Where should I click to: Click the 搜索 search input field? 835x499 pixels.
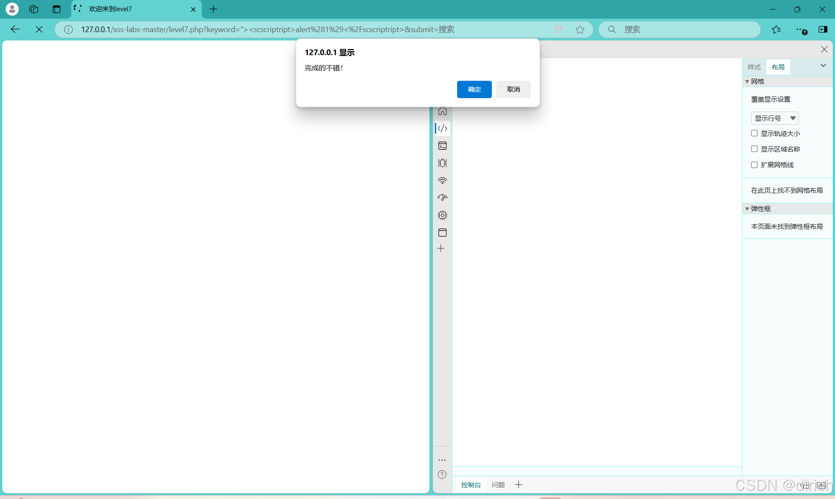click(687, 30)
